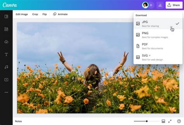184x125 pixels.
Task: Choose PDF download format
Action: pos(158,46)
